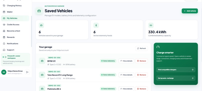View details for Tata Nexon EV Long Range

tap(126, 75)
